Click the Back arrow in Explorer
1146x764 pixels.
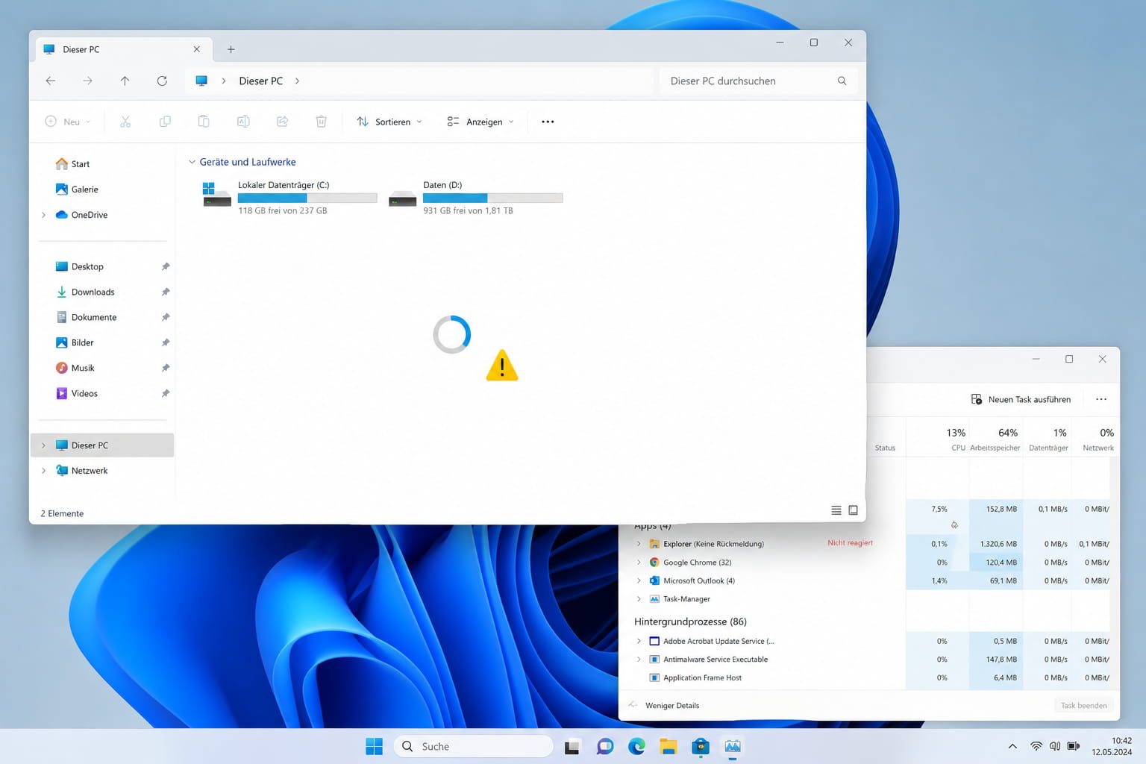click(x=51, y=81)
